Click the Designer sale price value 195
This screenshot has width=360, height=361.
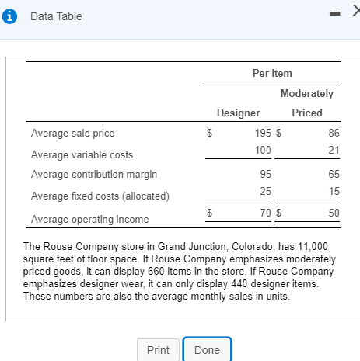(263, 133)
